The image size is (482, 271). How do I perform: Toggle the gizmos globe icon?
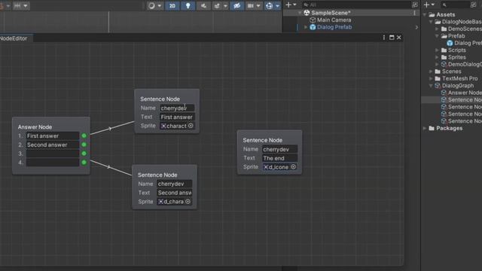pyautogui.click(x=270, y=5)
